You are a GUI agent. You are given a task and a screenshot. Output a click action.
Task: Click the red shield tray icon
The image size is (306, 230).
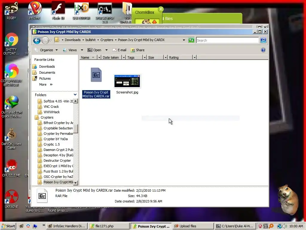point(260,226)
